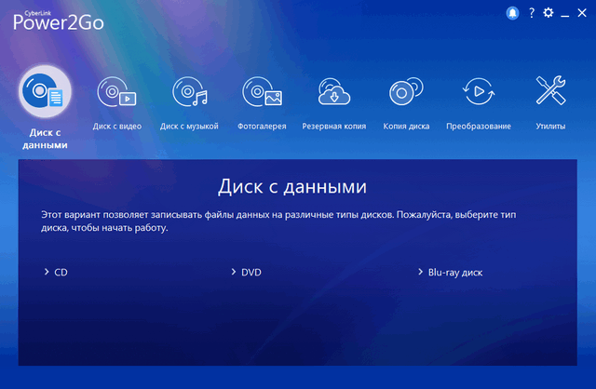Open the Photo Gallery icon (Фотогалерея)
This screenshot has width=596, height=389.
point(262,93)
